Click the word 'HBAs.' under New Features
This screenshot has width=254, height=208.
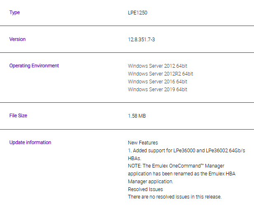[134, 158]
